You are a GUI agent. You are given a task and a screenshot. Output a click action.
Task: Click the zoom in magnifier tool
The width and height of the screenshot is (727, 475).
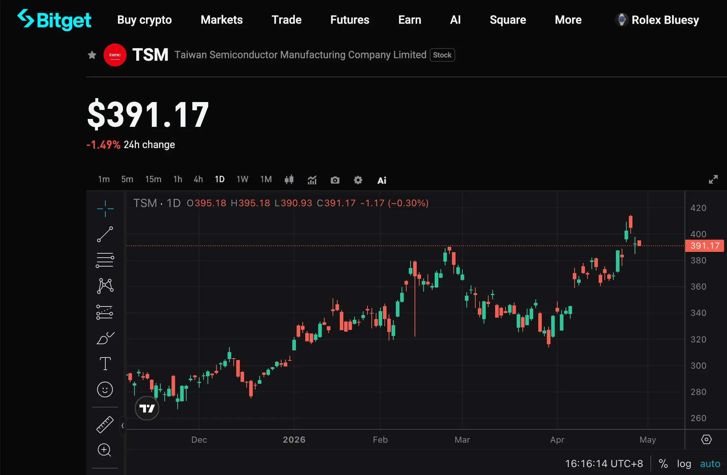[105, 450]
